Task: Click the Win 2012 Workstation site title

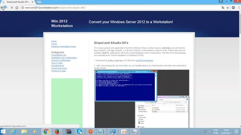Action: coord(62,23)
